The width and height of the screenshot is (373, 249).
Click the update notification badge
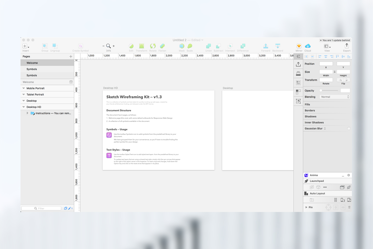[x=335, y=40]
